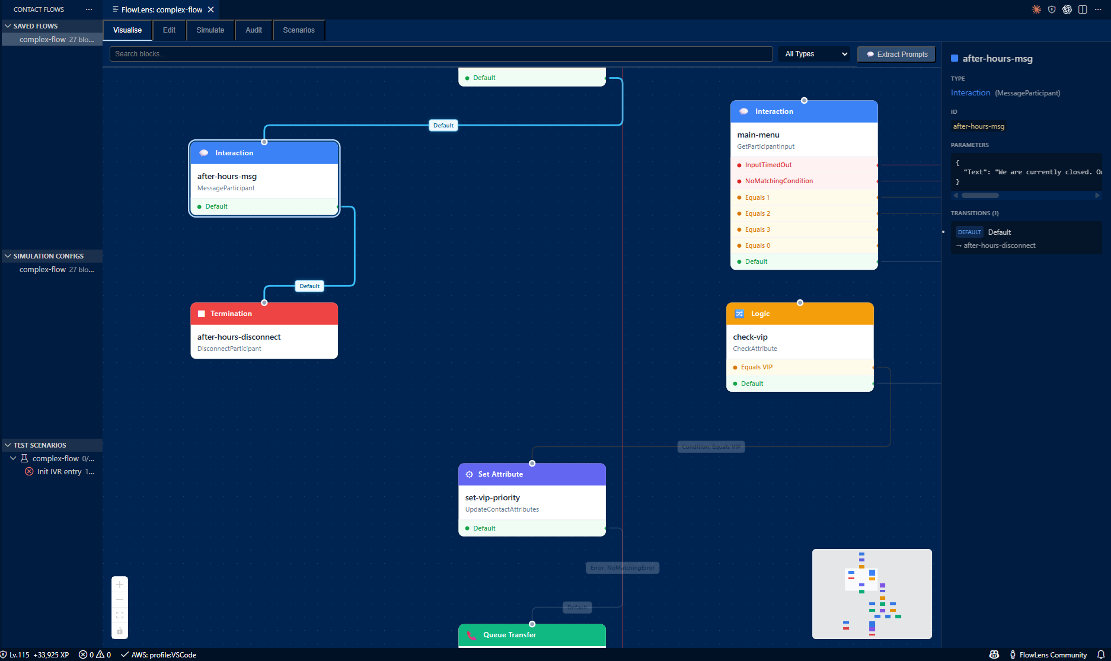1111x661 pixels.
Task: Click the shield icon in the editor title bar
Action: [1052, 9]
